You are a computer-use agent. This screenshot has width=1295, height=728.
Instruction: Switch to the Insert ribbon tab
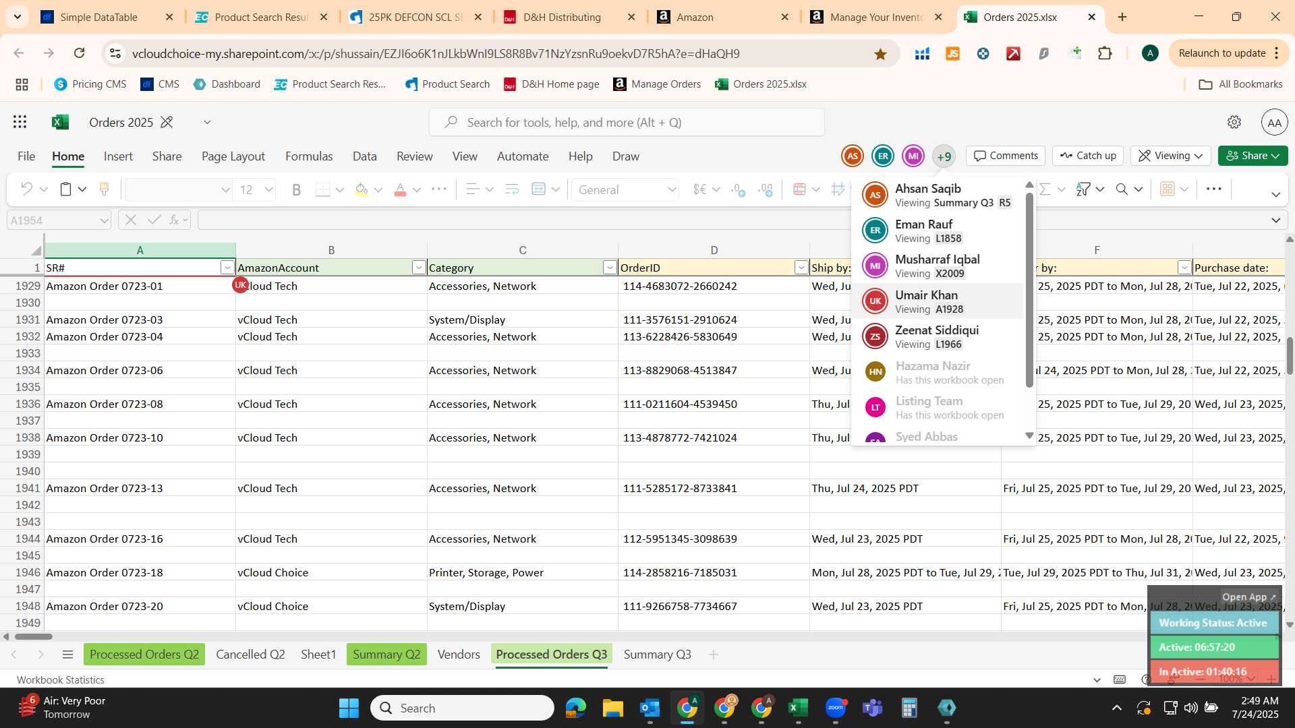[x=118, y=156]
